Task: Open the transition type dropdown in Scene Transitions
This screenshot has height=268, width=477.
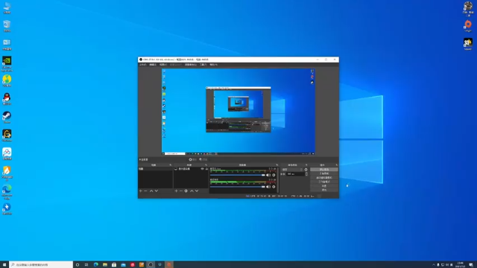Action: pyautogui.click(x=292, y=170)
